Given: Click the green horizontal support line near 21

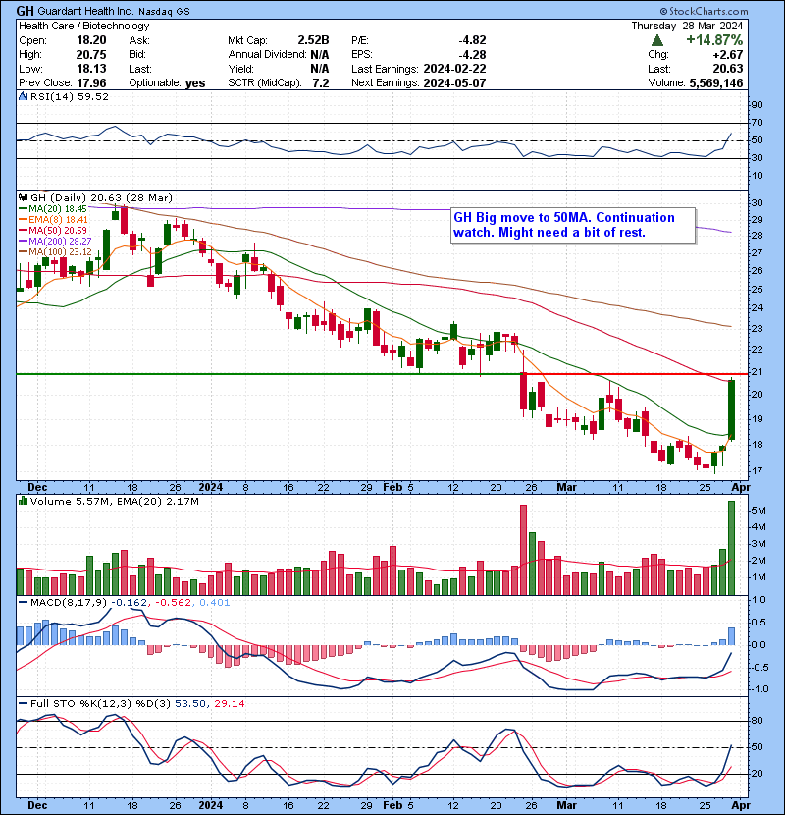Looking at the screenshot, I should coord(269,374).
